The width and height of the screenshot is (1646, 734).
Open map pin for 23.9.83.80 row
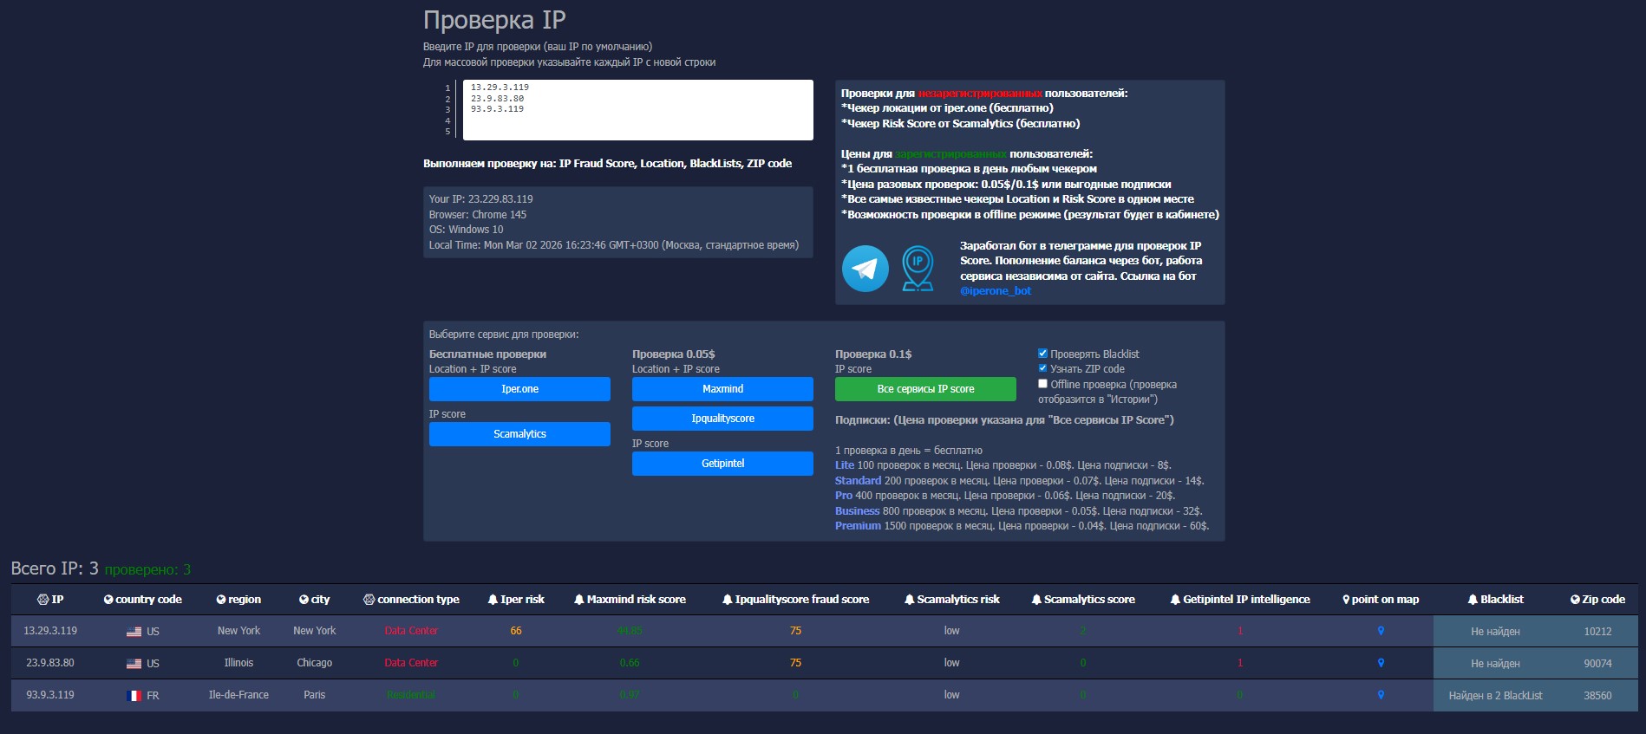[1381, 663]
